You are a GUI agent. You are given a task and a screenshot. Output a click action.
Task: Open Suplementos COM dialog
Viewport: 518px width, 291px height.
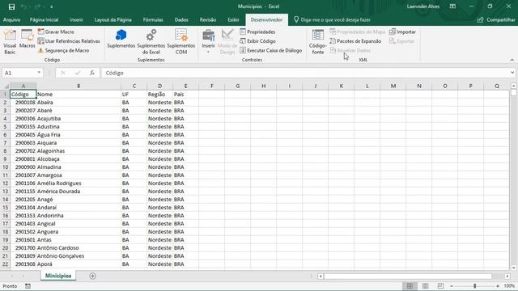[x=181, y=42]
